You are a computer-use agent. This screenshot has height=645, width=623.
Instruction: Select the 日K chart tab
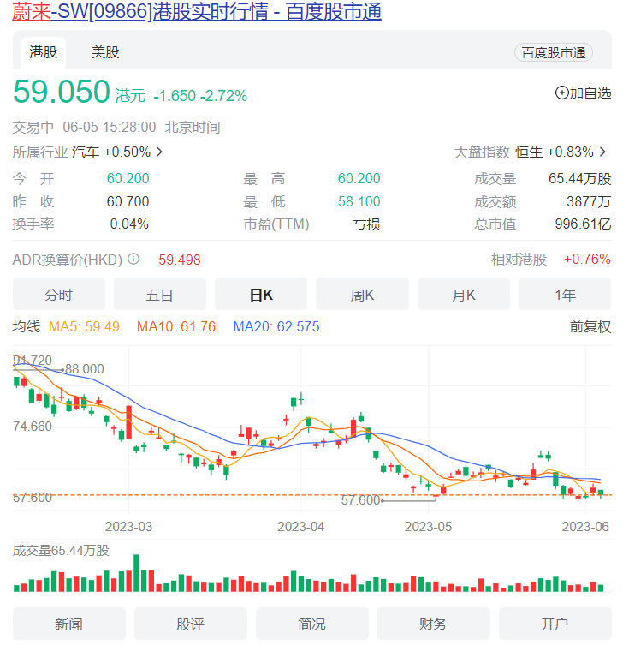(x=261, y=294)
